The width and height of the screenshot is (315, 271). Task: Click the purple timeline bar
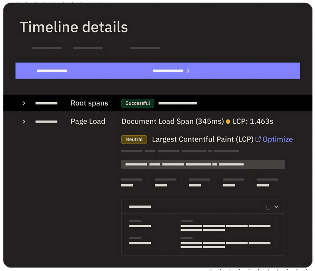(x=105, y=71)
